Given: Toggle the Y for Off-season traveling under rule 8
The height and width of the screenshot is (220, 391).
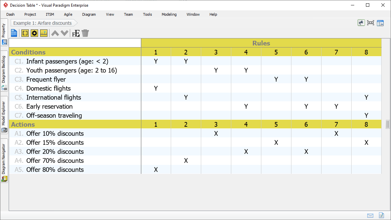Looking at the screenshot, I should pyautogui.click(x=366, y=115).
